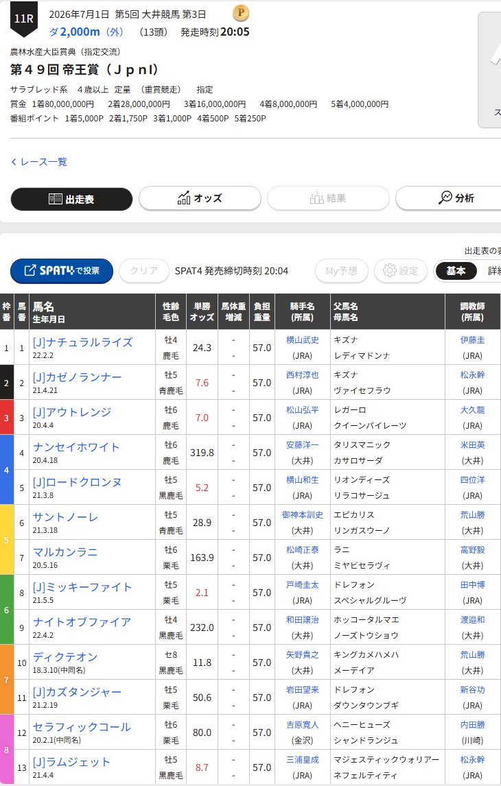Click odds value 2.1 for ミッキーファイト

tap(202, 593)
